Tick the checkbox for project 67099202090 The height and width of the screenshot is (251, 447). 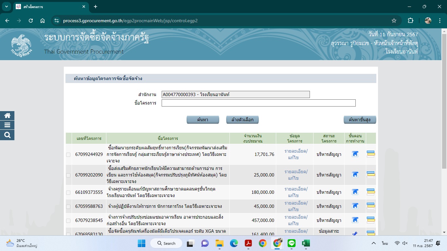pyautogui.click(x=68, y=175)
